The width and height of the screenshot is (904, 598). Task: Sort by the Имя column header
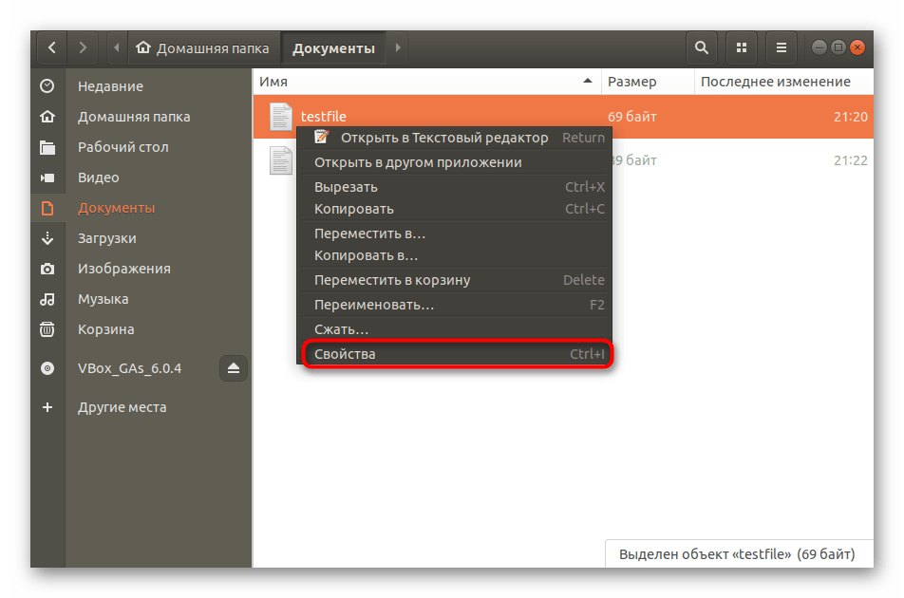(427, 82)
